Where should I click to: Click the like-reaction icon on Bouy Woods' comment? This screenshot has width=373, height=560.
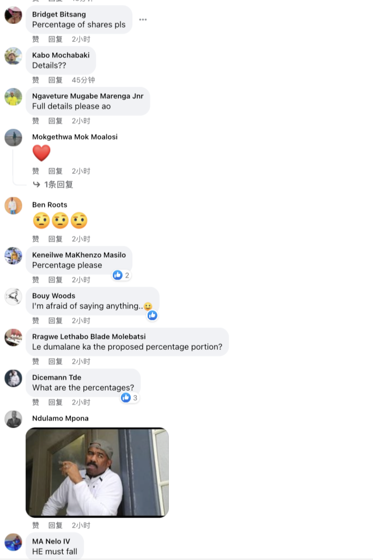pyautogui.click(x=152, y=315)
